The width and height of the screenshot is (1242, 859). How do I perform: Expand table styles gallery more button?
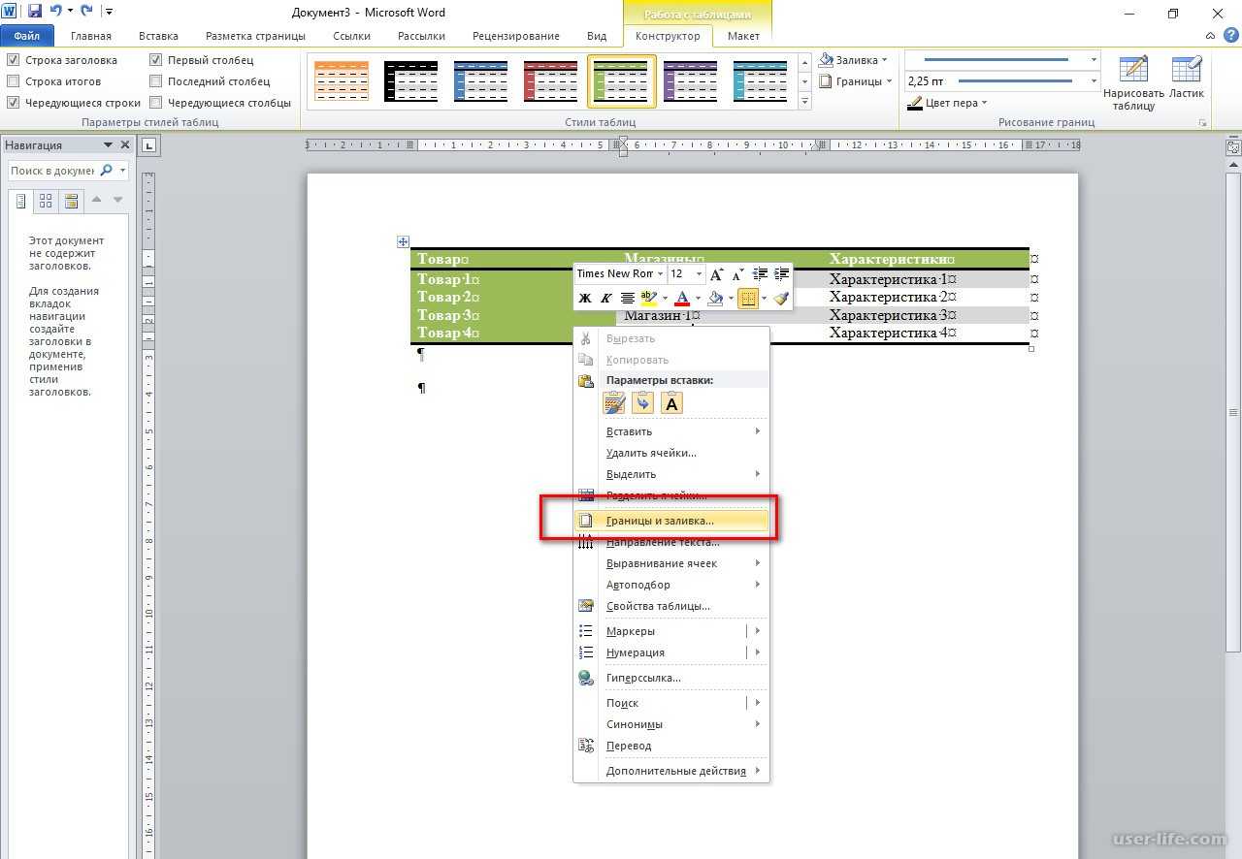coord(804,102)
